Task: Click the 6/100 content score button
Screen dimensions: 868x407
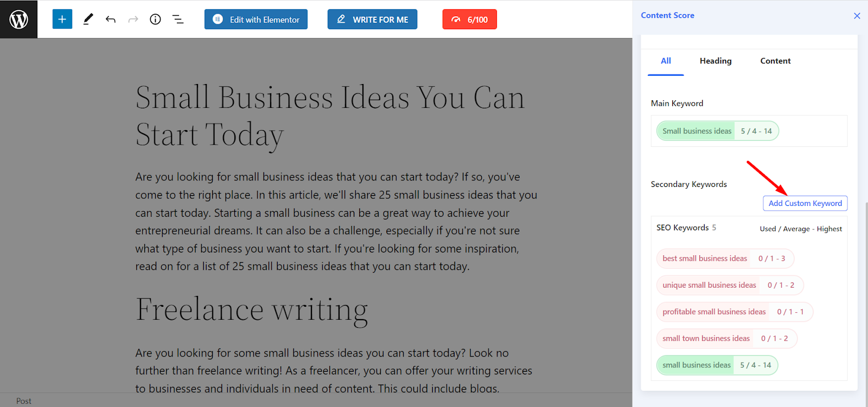Action: point(469,20)
